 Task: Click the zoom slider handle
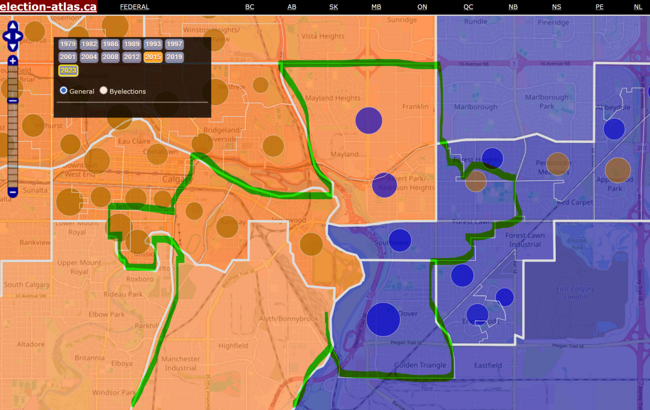click(x=13, y=101)
